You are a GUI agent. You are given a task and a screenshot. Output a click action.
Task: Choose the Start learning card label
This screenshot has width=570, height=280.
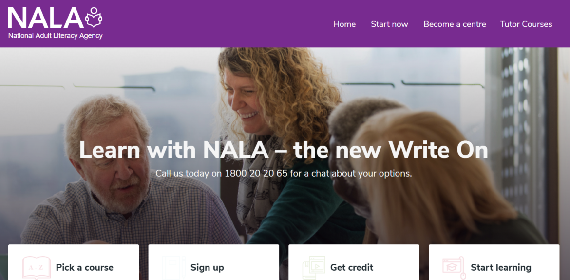[501, 268]
